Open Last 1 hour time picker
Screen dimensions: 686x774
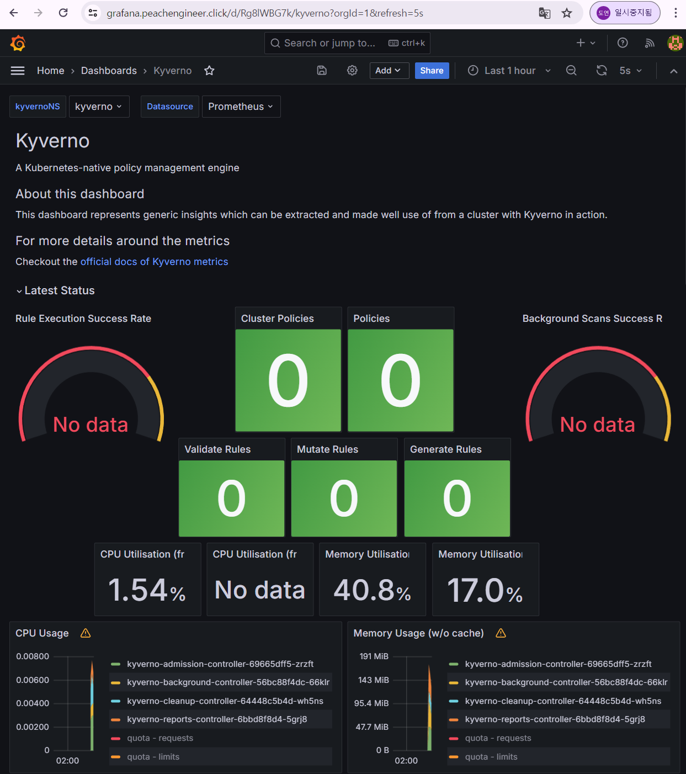[x=509, y=71]
